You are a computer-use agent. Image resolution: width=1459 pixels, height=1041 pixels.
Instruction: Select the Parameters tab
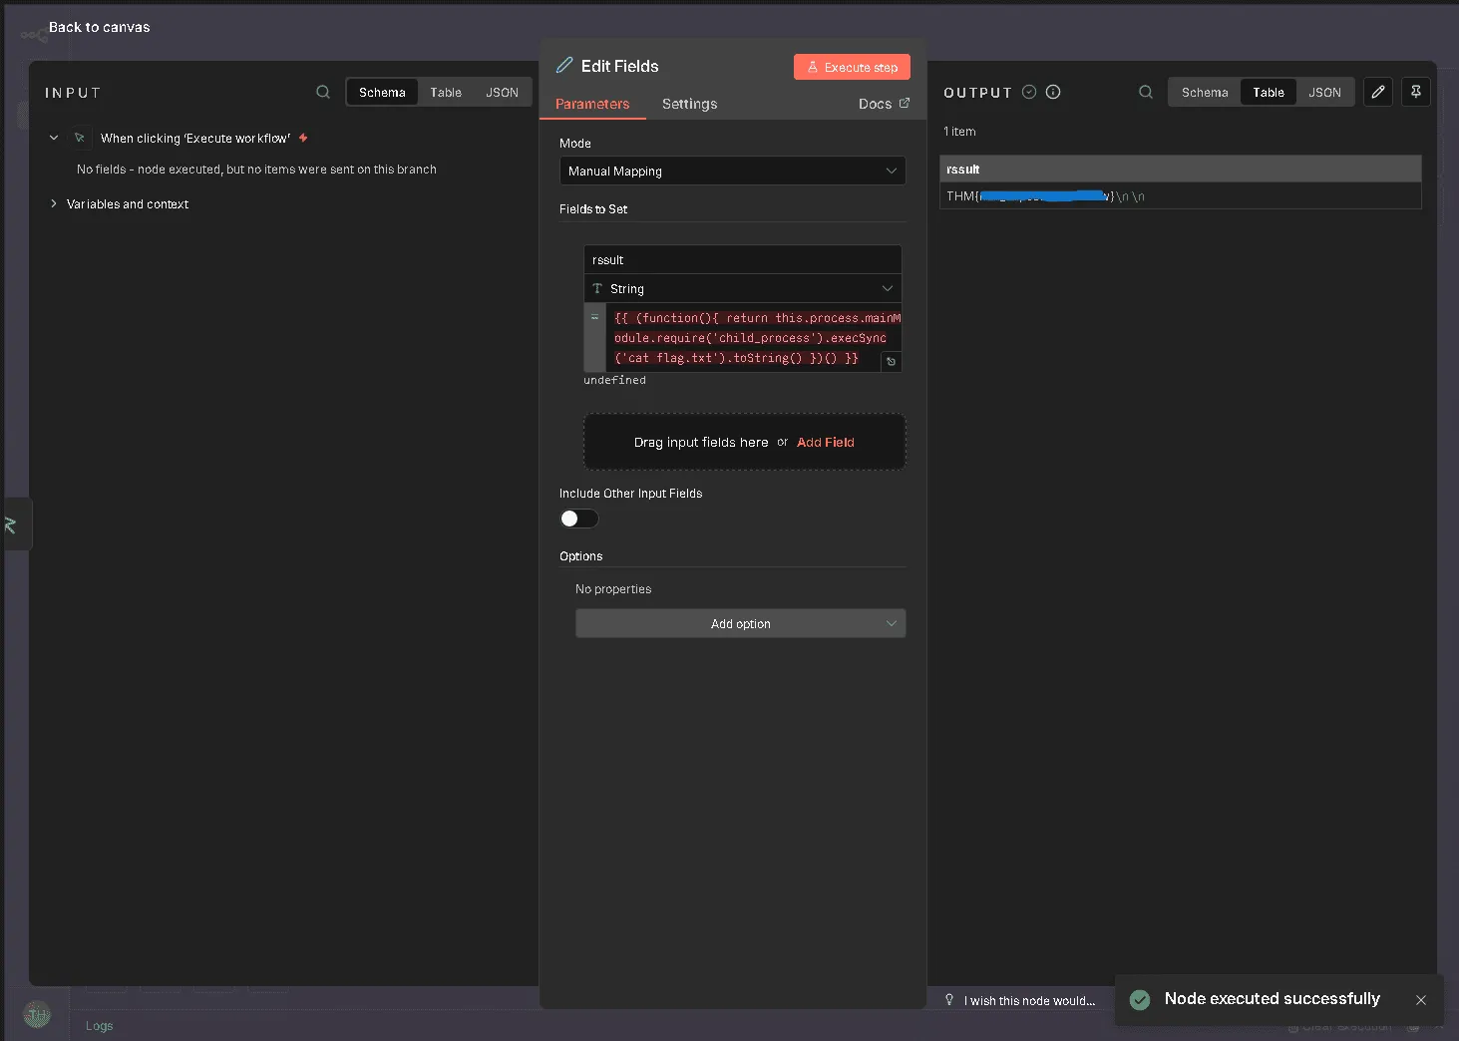(x=592, y=104)
